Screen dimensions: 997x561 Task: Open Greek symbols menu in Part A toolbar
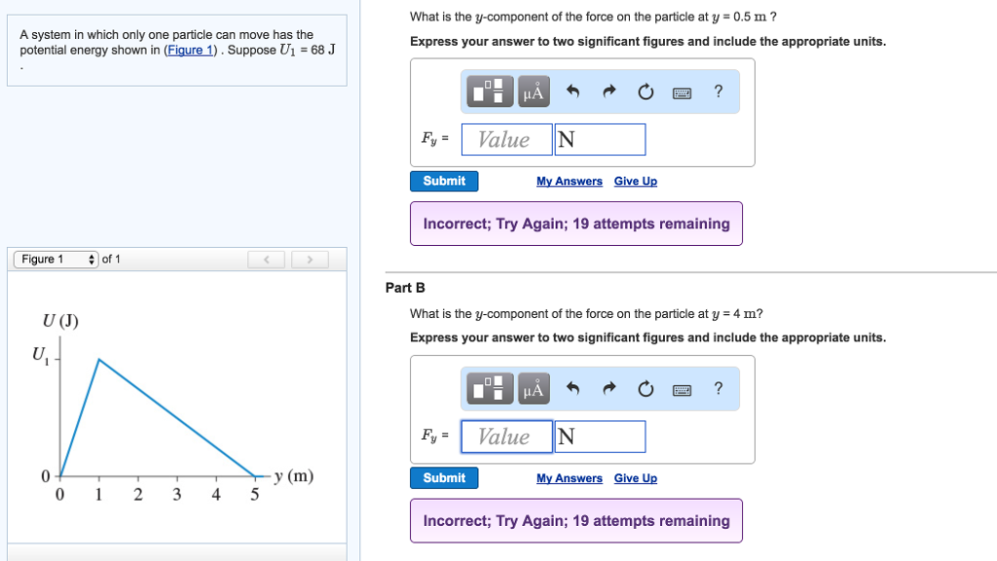pyautogui.click(x=534, y=92)
